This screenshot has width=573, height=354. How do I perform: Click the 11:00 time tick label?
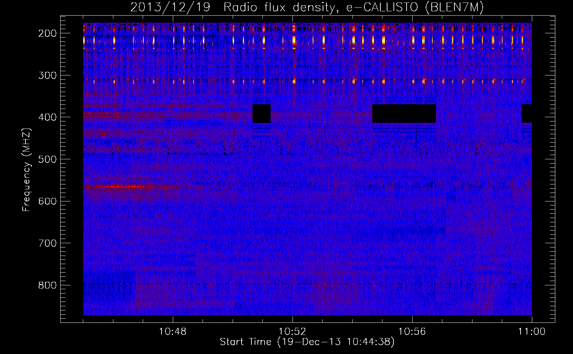pyautogui.click(x=532, y=332)
